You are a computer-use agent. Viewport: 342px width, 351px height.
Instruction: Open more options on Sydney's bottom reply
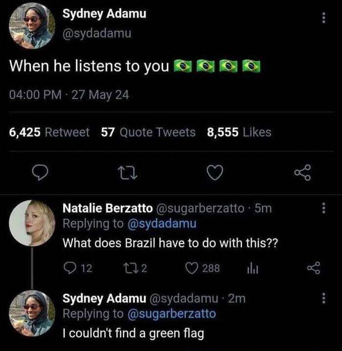(x=322, y=299)
